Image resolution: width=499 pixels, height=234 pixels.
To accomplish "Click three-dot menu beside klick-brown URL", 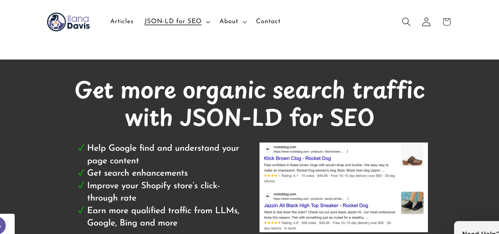I will pos(348,152).
